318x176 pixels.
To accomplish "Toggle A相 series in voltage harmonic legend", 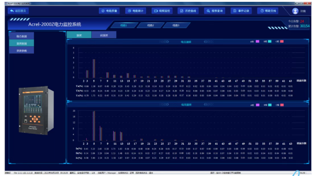I will click(257, 42).
